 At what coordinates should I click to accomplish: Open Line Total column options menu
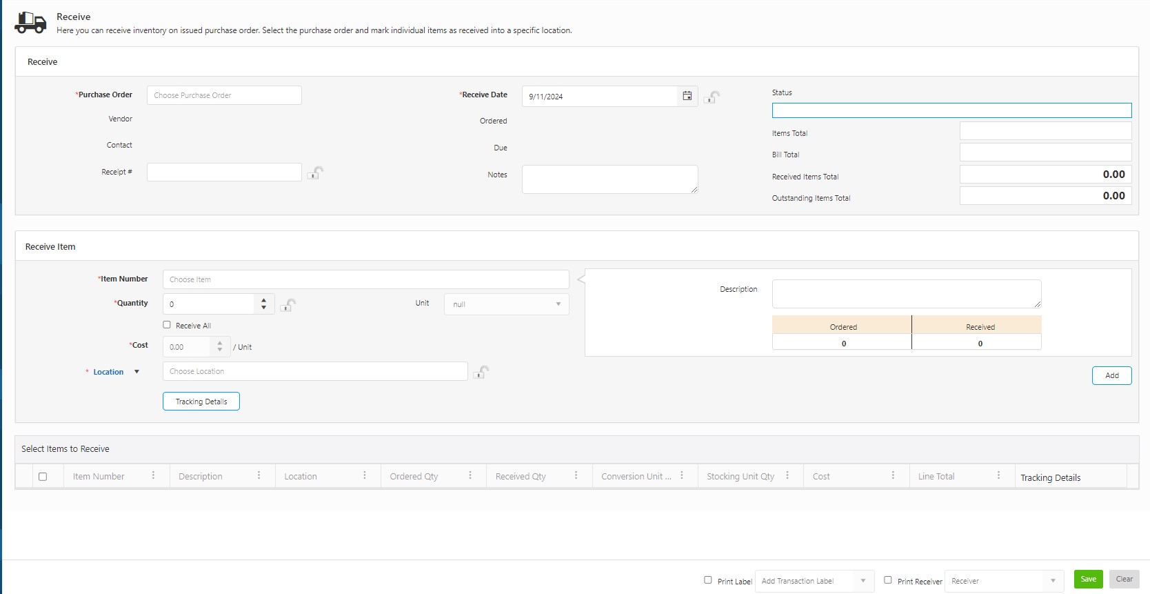tap(998, 475)
